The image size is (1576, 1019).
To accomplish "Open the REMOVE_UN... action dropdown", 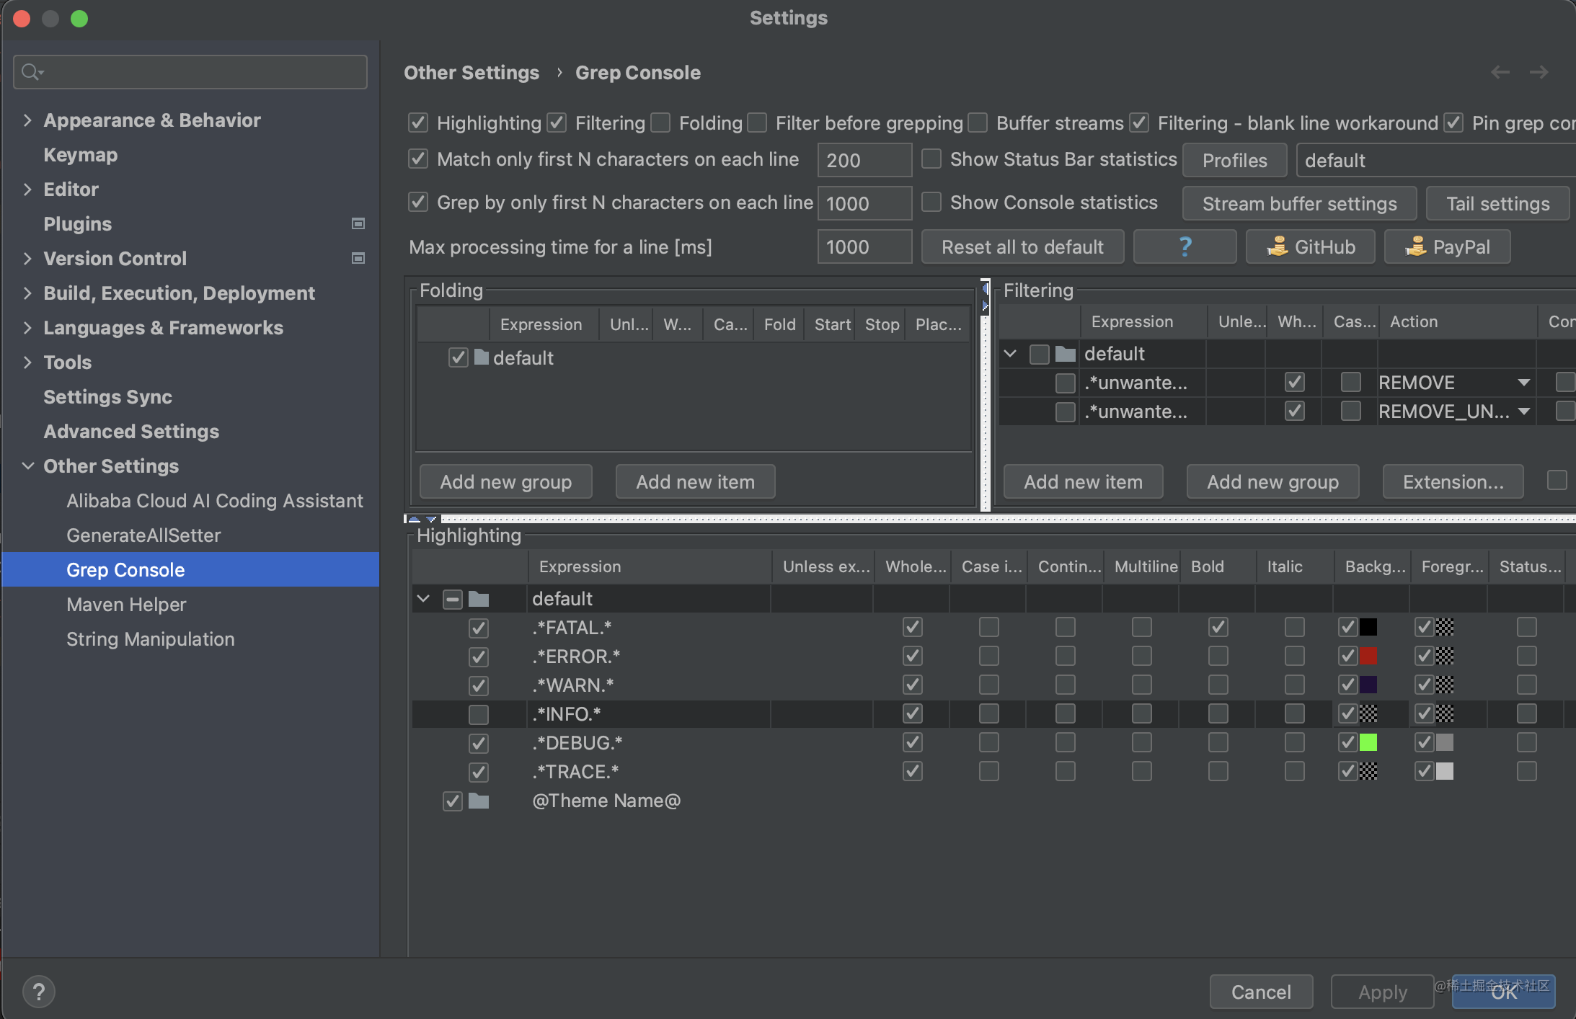I will pos(1523,411).
